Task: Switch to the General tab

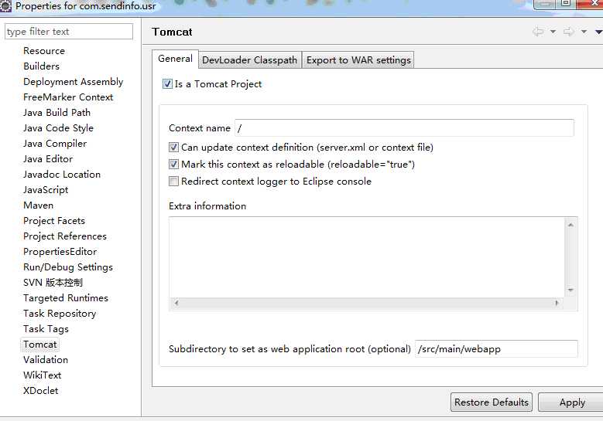Action: 175,59
